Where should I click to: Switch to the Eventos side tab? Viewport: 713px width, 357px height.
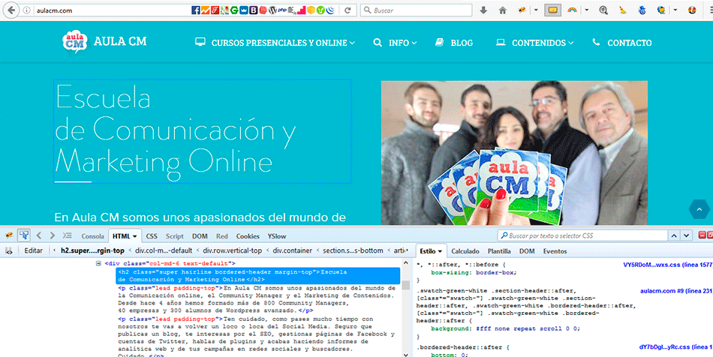click(555, 251)
